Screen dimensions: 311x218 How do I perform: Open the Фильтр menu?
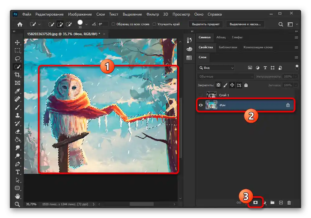(152, 14)
